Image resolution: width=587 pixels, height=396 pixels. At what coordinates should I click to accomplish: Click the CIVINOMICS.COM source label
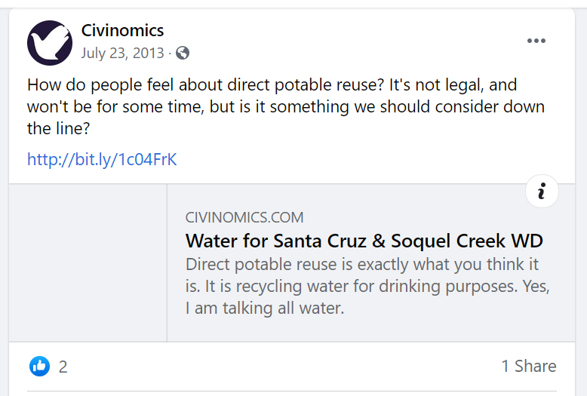pyautogui.click(x=244, y=218)
